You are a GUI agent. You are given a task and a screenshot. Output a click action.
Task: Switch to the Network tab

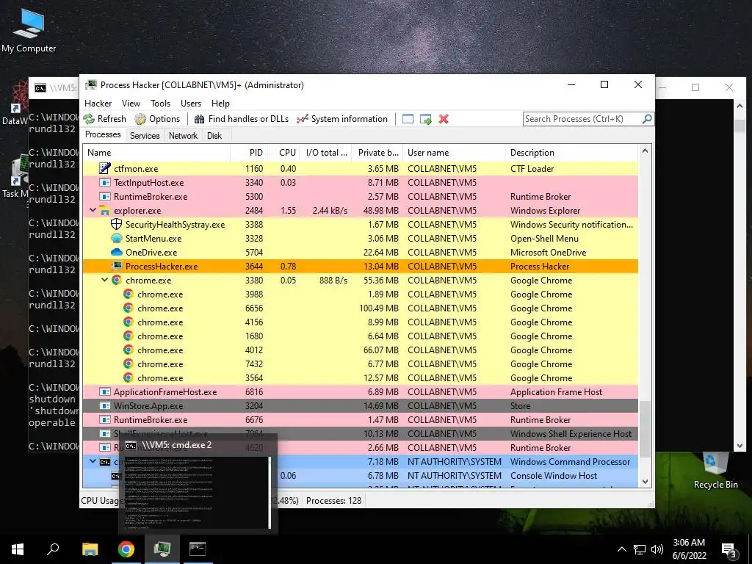183,136
